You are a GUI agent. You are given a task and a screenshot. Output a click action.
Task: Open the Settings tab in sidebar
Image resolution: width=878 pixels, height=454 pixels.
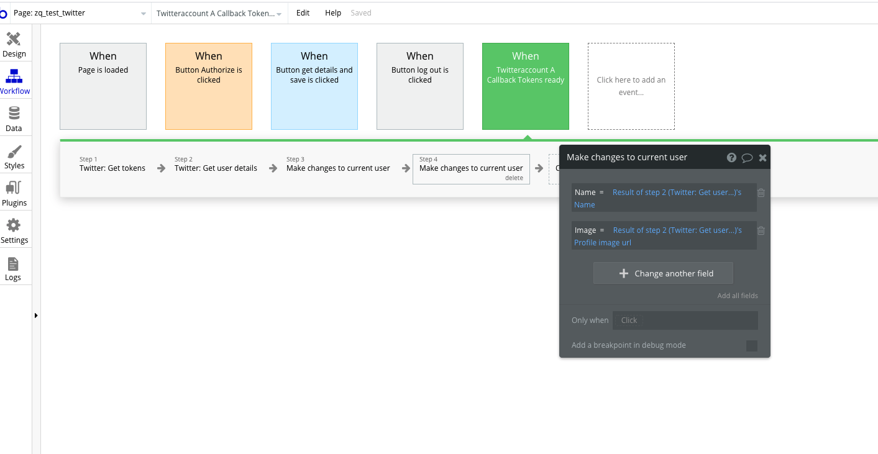(14, 231)
